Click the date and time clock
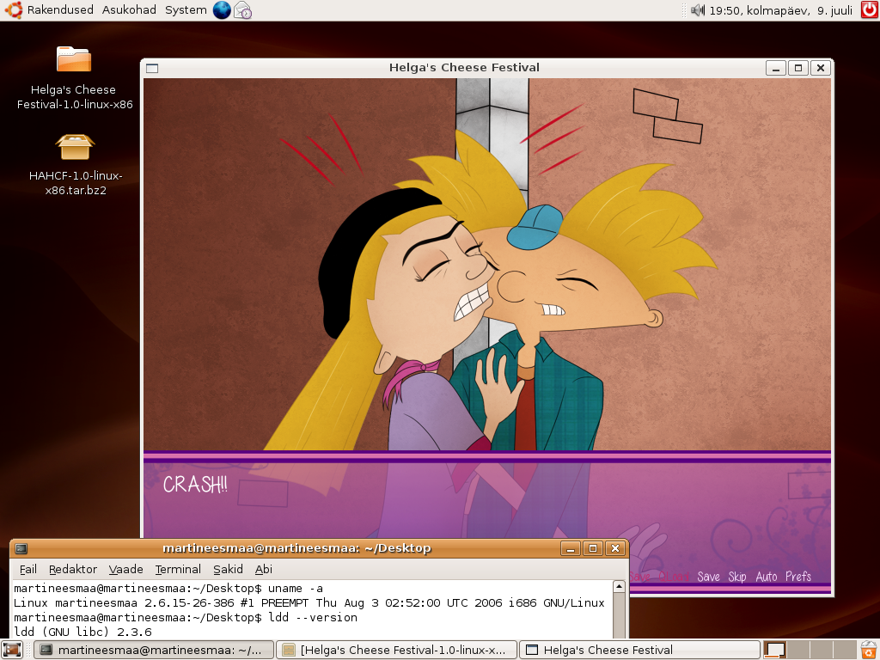The image size is (880, 660). coord(780,10)
